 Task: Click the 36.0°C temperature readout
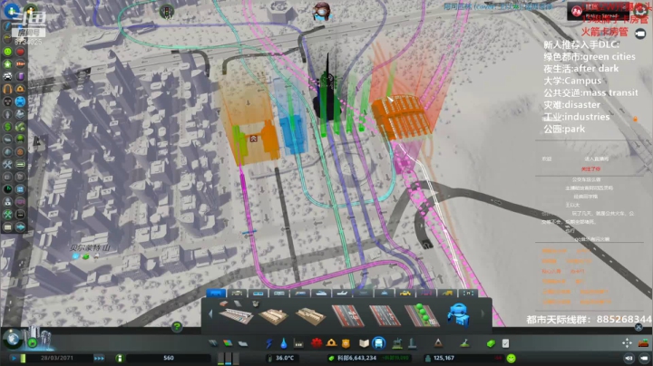tap(285, 358)
